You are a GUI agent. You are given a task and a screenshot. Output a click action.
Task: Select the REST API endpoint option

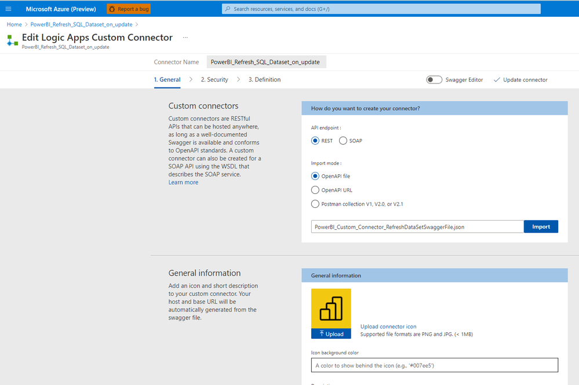point(315,141)
